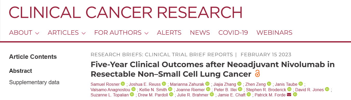
Task: Jump to Supplementary data section
Action: (34, 82)
